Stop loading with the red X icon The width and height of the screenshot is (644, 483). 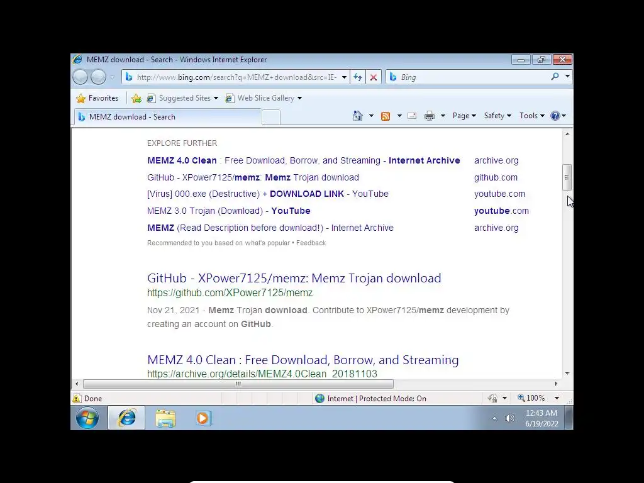374,77
